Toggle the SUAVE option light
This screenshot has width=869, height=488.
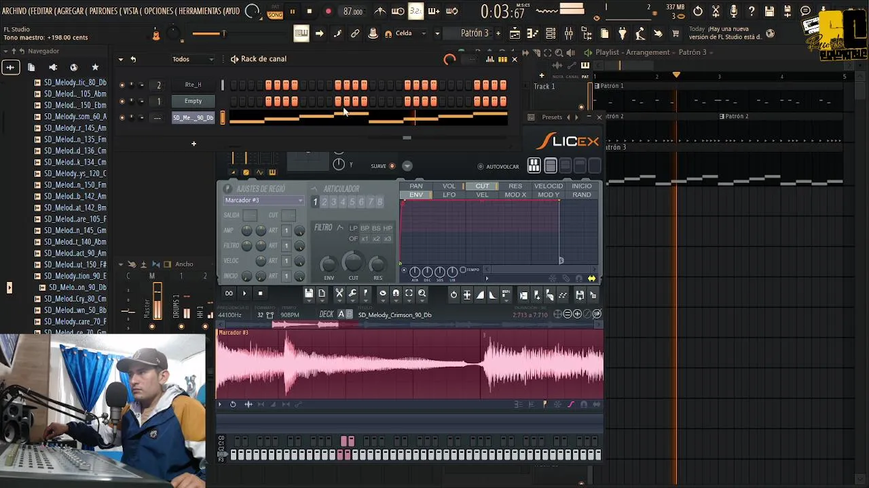coord(392,166)
